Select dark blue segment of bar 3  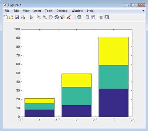coord(114,103)
